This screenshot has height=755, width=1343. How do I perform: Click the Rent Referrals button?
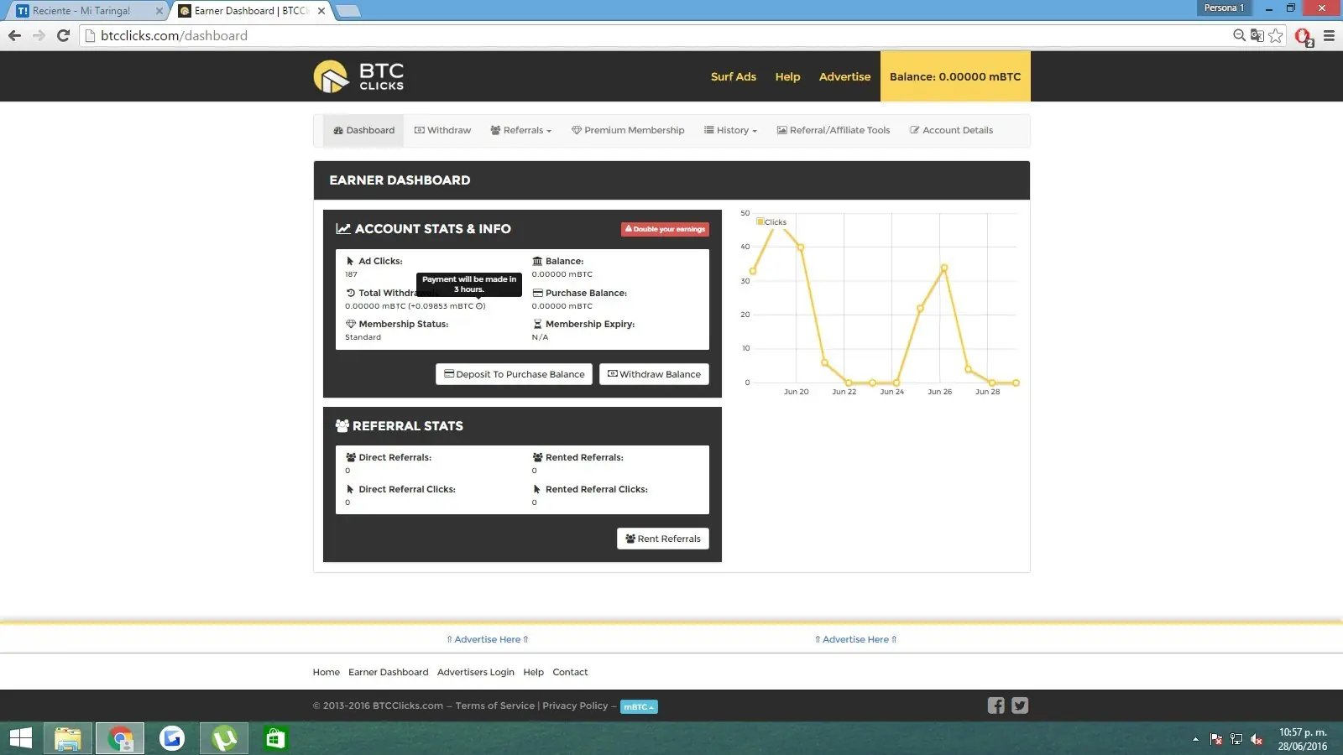(663, 539)
